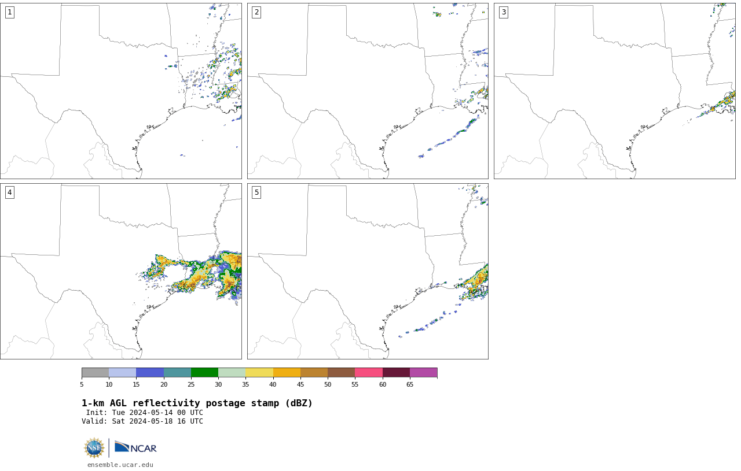Select the pink 55-60 dBZ swatch
This screenshot has width=741, height=471.
tap(369, 372)
